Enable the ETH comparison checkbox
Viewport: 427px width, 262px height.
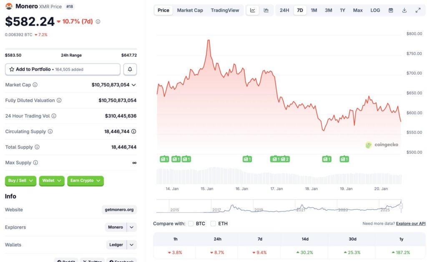213,224
